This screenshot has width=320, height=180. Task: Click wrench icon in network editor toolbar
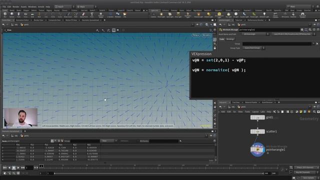[x=274, y=112]
